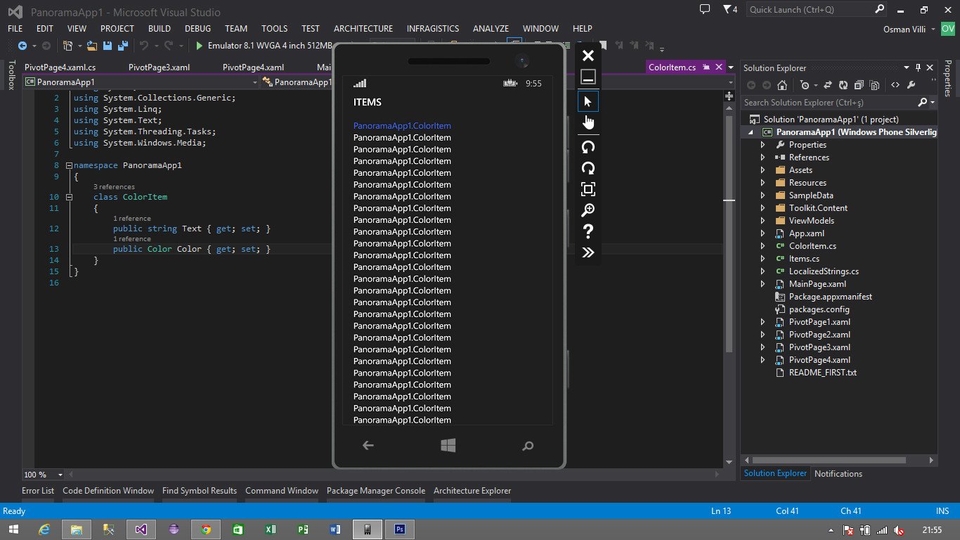The height and width of the screenshot is (540, 960).
Task: Select ColorItem.cs in Solution Explorer
Action: point(812,246)
